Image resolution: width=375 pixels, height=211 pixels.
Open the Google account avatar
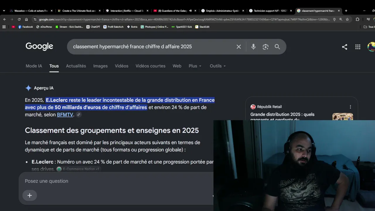pos(371,47)
